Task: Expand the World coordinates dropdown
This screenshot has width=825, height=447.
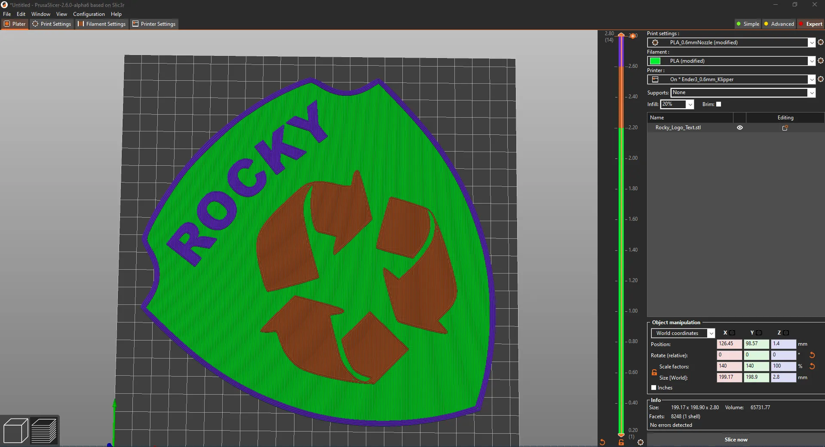Action: pos(711,333)
